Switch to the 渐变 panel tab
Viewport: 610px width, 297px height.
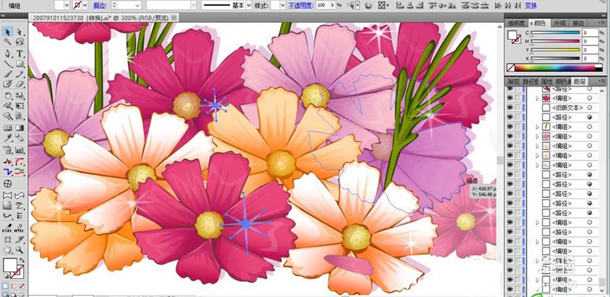tap(514, 82)
